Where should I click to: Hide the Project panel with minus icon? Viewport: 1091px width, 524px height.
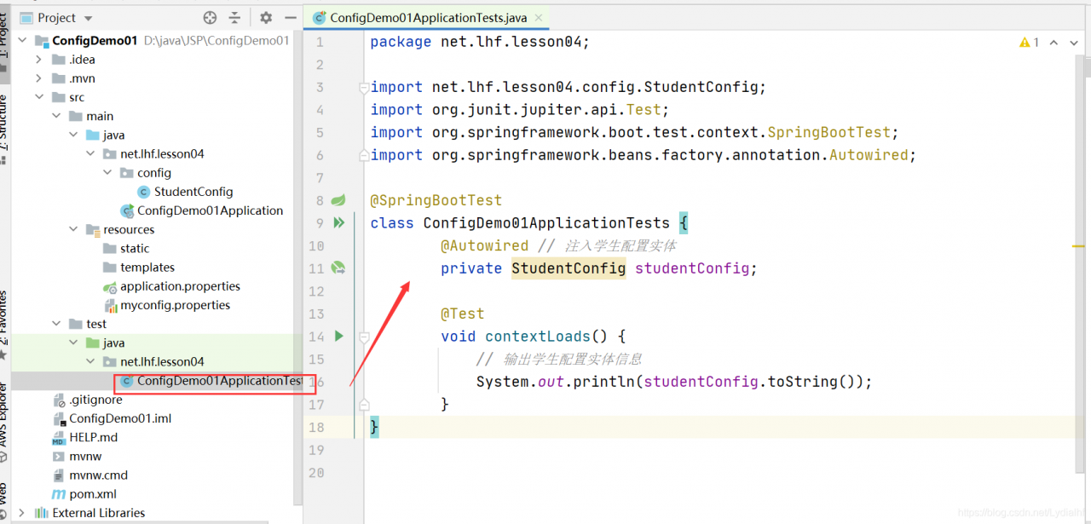point(290,17)
